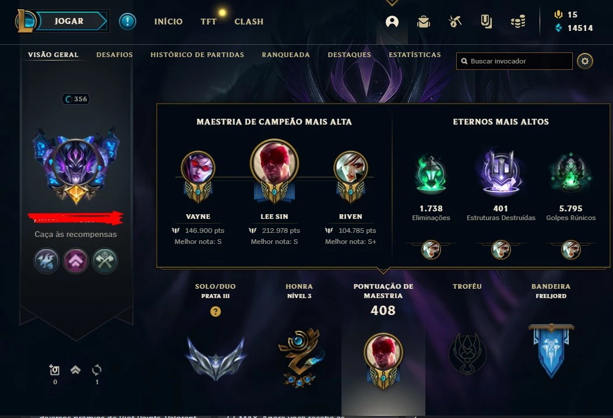The width and height of the screenshot is (613, 418).
Task: Select the crossed axes challenge token
Action: [105, 261]
